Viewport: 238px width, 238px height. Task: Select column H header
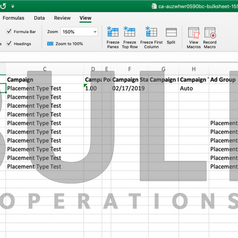click(194, 69)
